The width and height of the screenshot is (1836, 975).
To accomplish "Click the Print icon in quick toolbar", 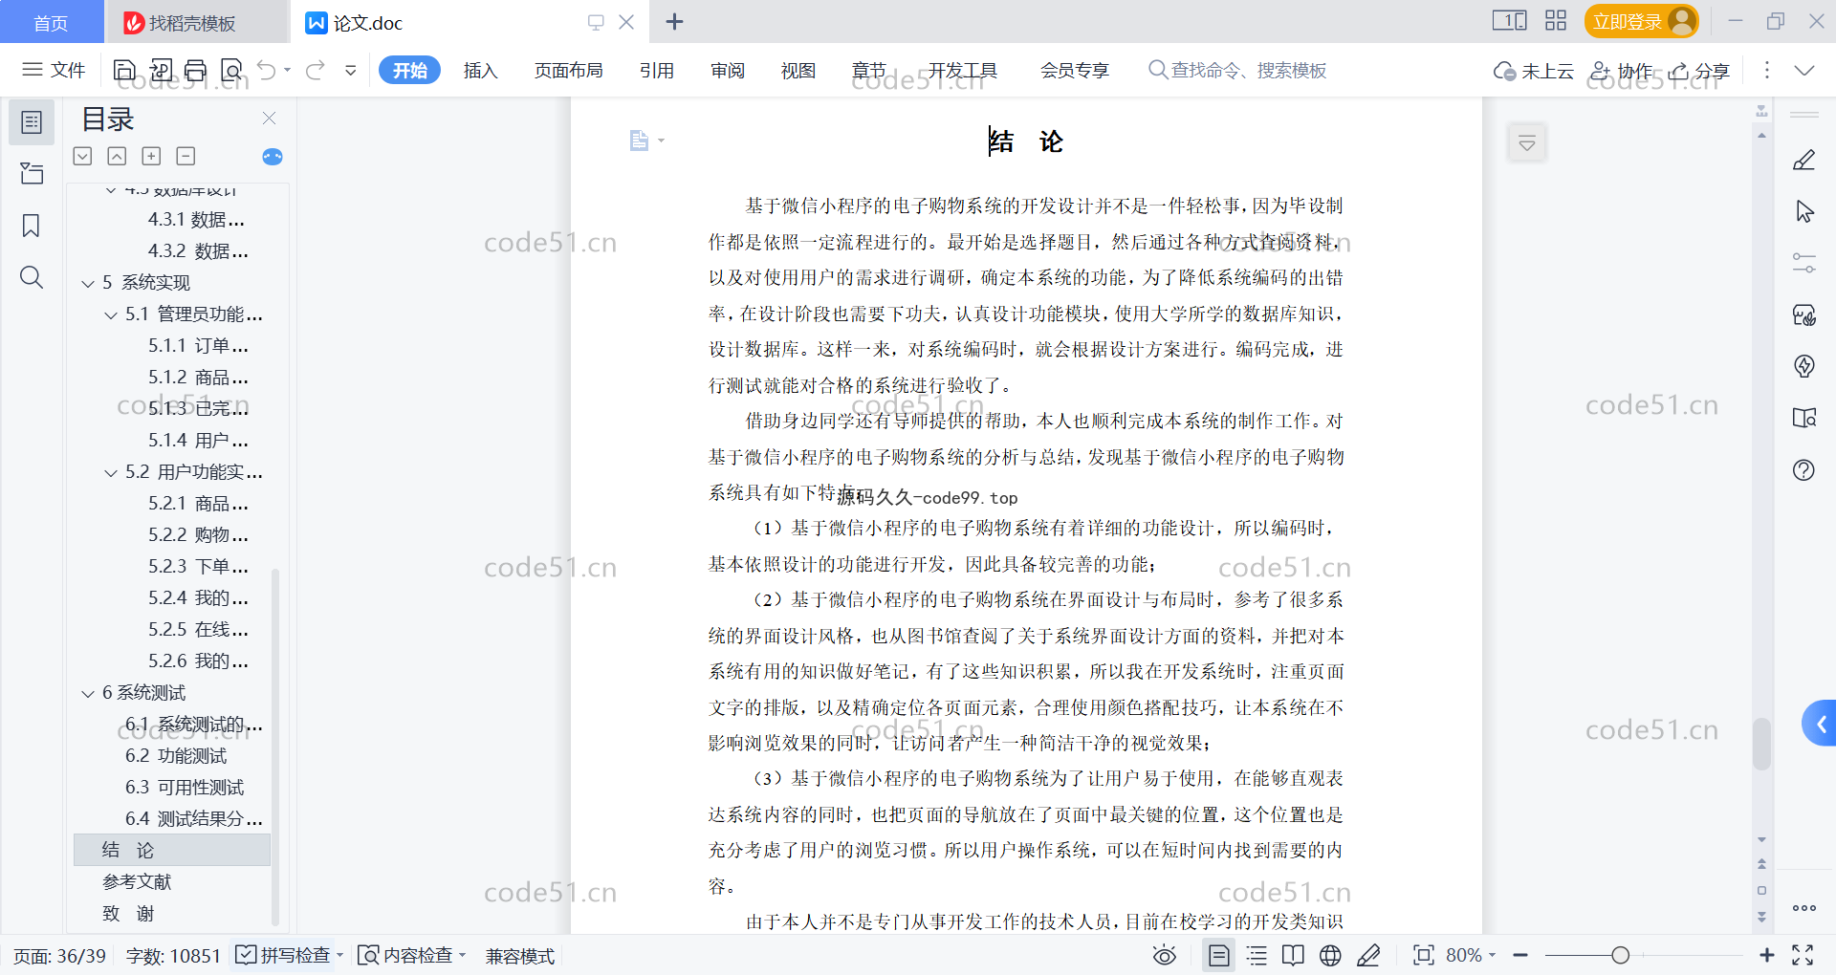I will (196, 70).
